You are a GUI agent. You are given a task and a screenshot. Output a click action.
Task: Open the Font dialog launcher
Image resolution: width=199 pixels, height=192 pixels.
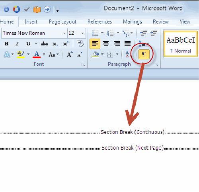tap(83, 65)
